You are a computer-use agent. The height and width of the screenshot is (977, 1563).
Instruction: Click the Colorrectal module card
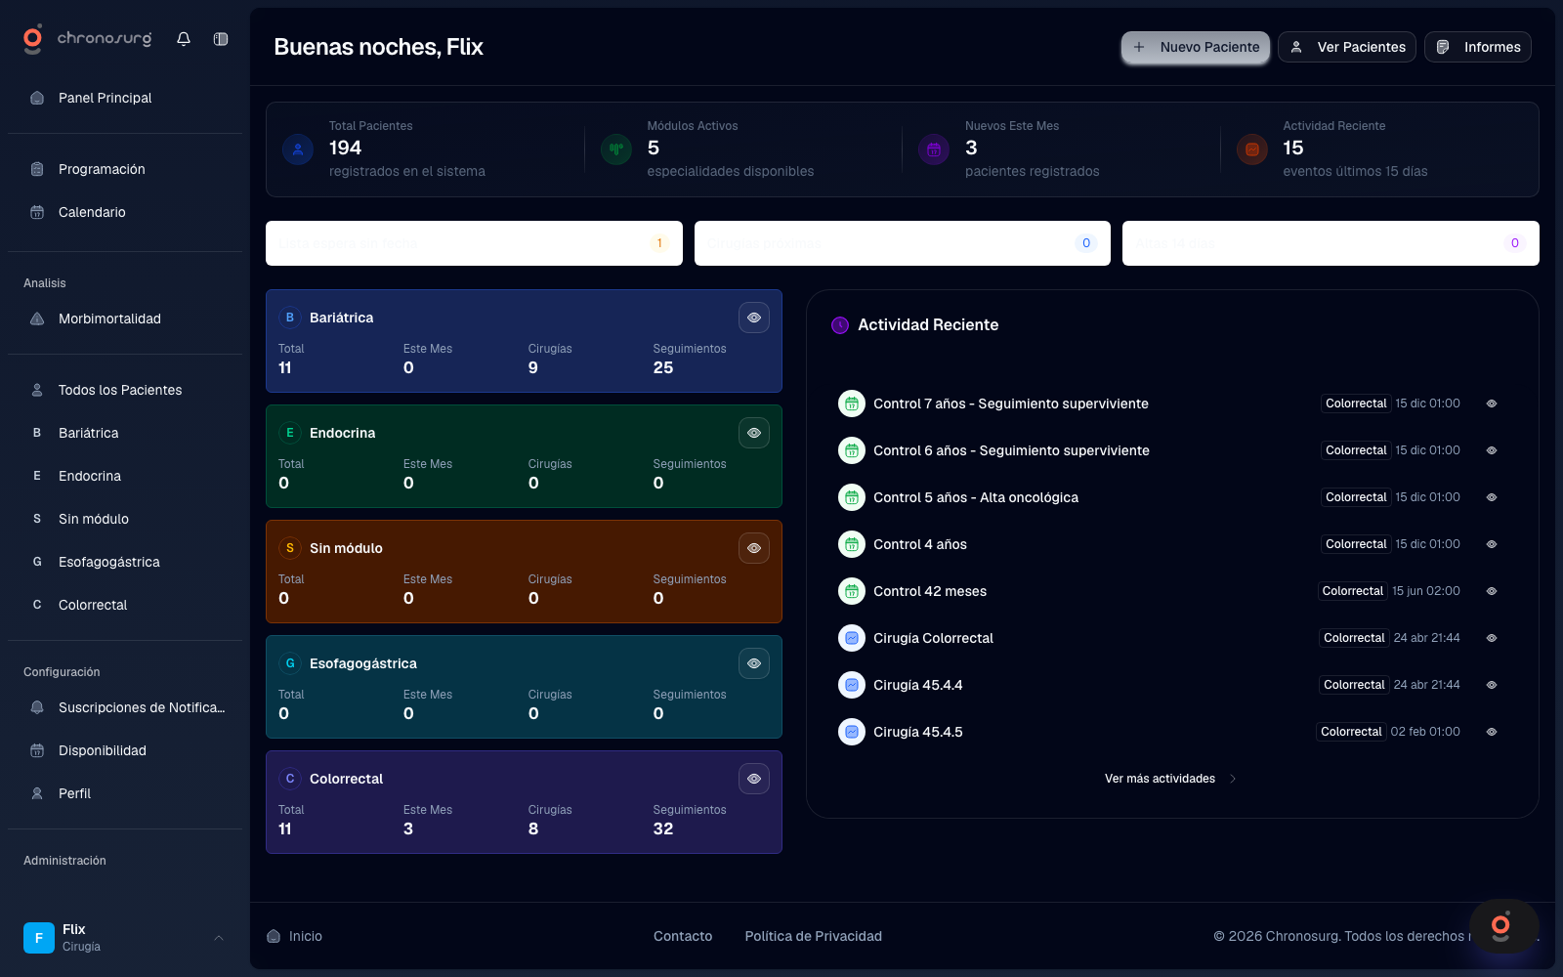click(524, 802)
